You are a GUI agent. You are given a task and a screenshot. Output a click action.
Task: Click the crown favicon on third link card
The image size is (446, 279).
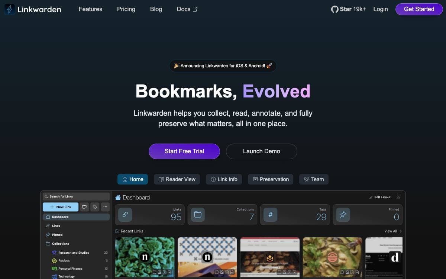(x=270, y=257)
